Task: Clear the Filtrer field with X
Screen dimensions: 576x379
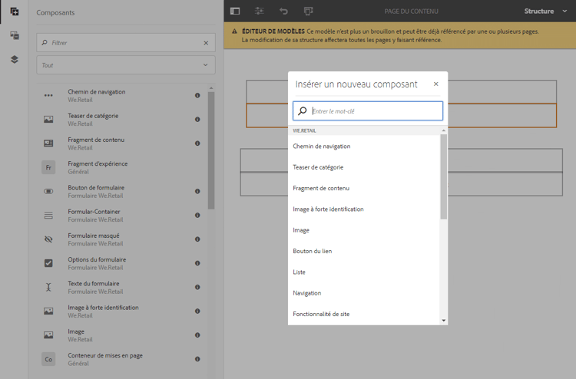Action: pos(206,43)
